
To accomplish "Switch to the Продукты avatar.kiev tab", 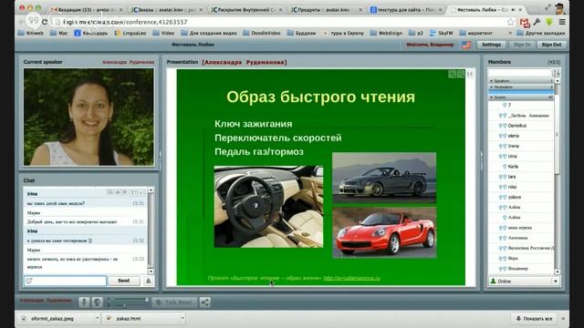I will coord(327,10).
